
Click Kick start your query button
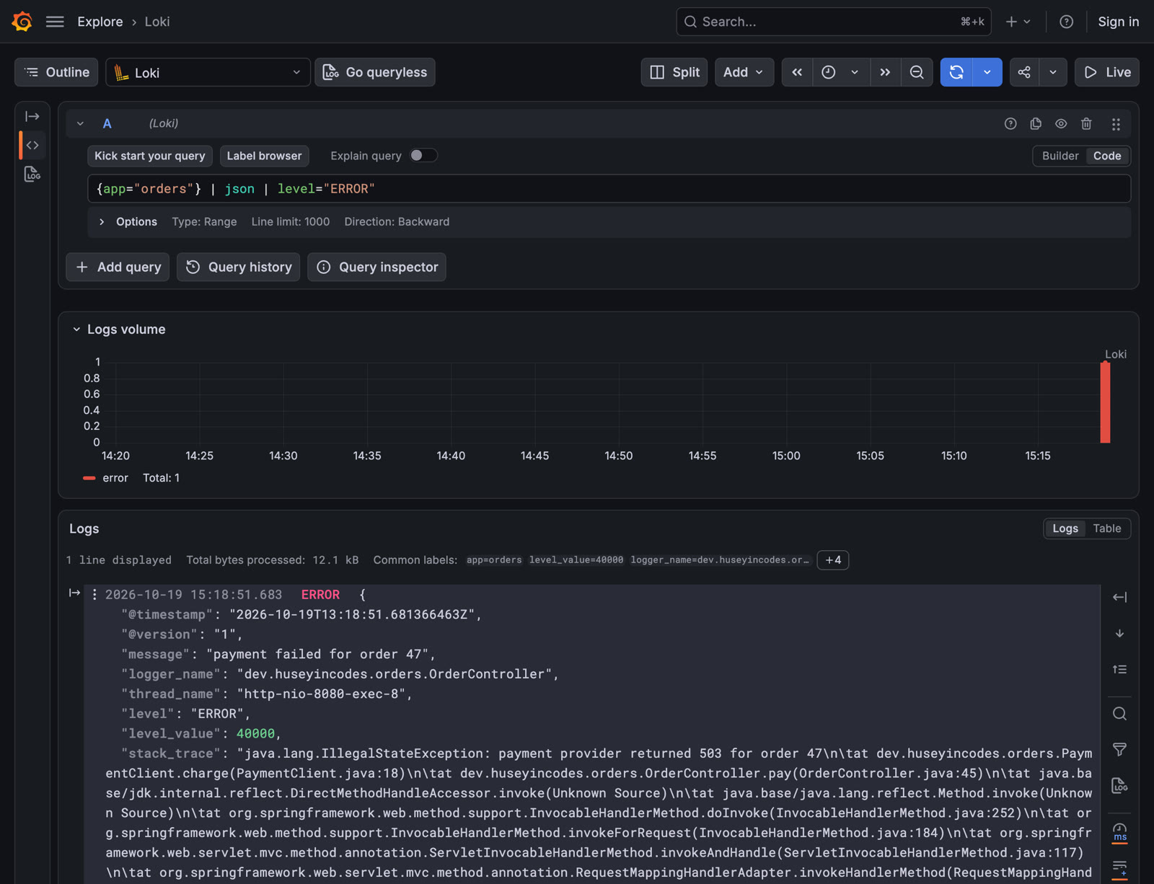[x=150, y=156]
